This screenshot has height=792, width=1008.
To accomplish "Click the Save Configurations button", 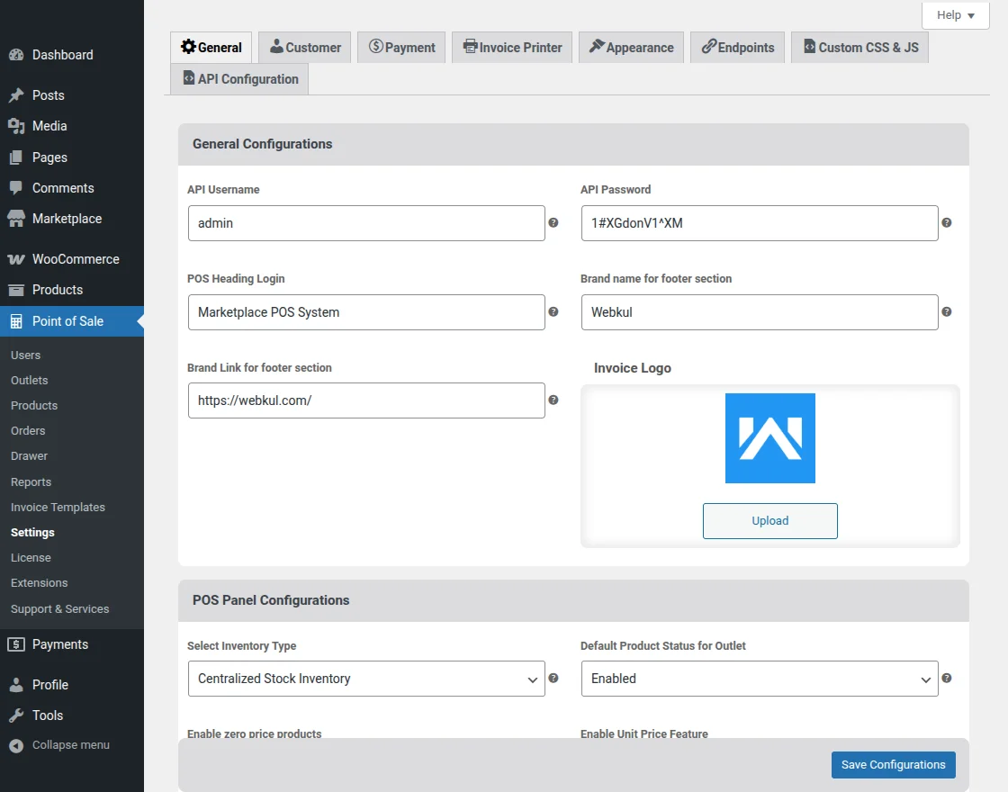I will (x=893, y=765).
